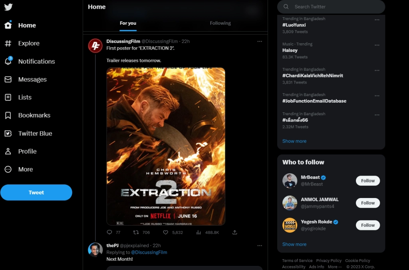Open the Explore hashtag icon
Viewport: 409px width, 270px height.
pos(8,43)
